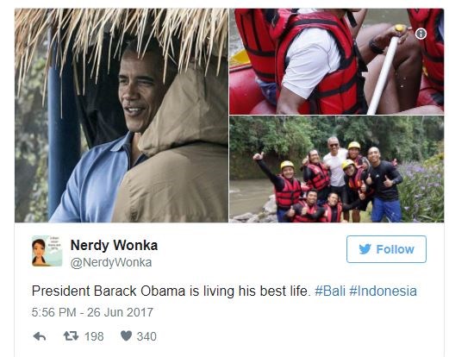
Task: Open the #Bali hashtag
Action: [330, 291]
